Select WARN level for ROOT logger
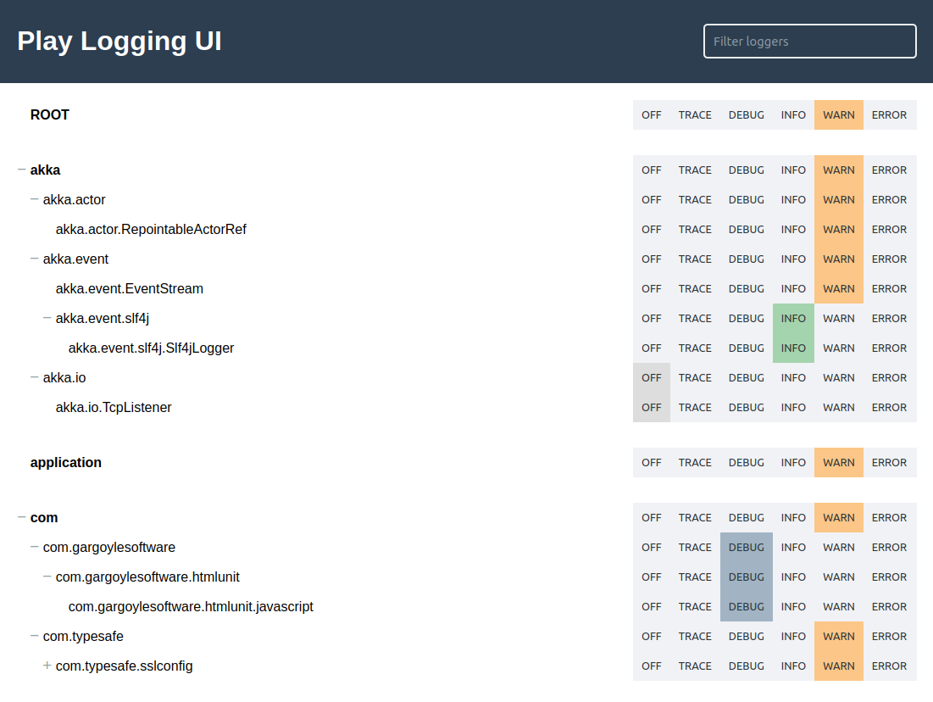The height and width of the screenshot is (702, 933). 838,115
